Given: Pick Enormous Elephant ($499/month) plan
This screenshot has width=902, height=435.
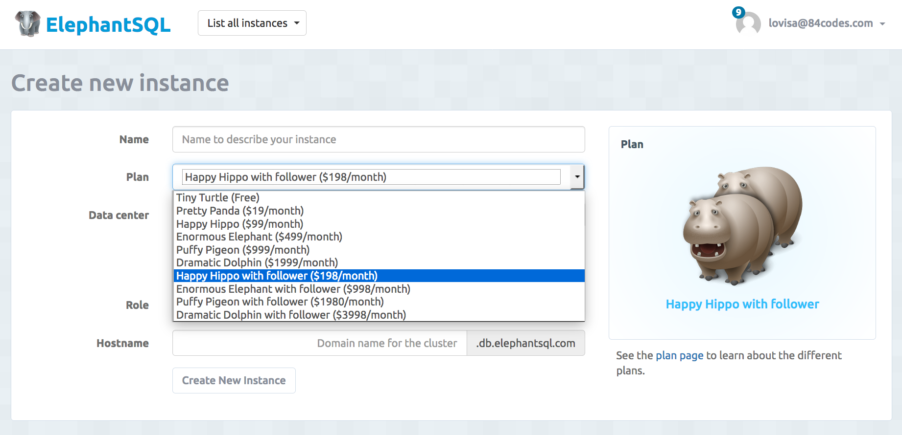Looking at the screenshot, I should coord(259,237).
